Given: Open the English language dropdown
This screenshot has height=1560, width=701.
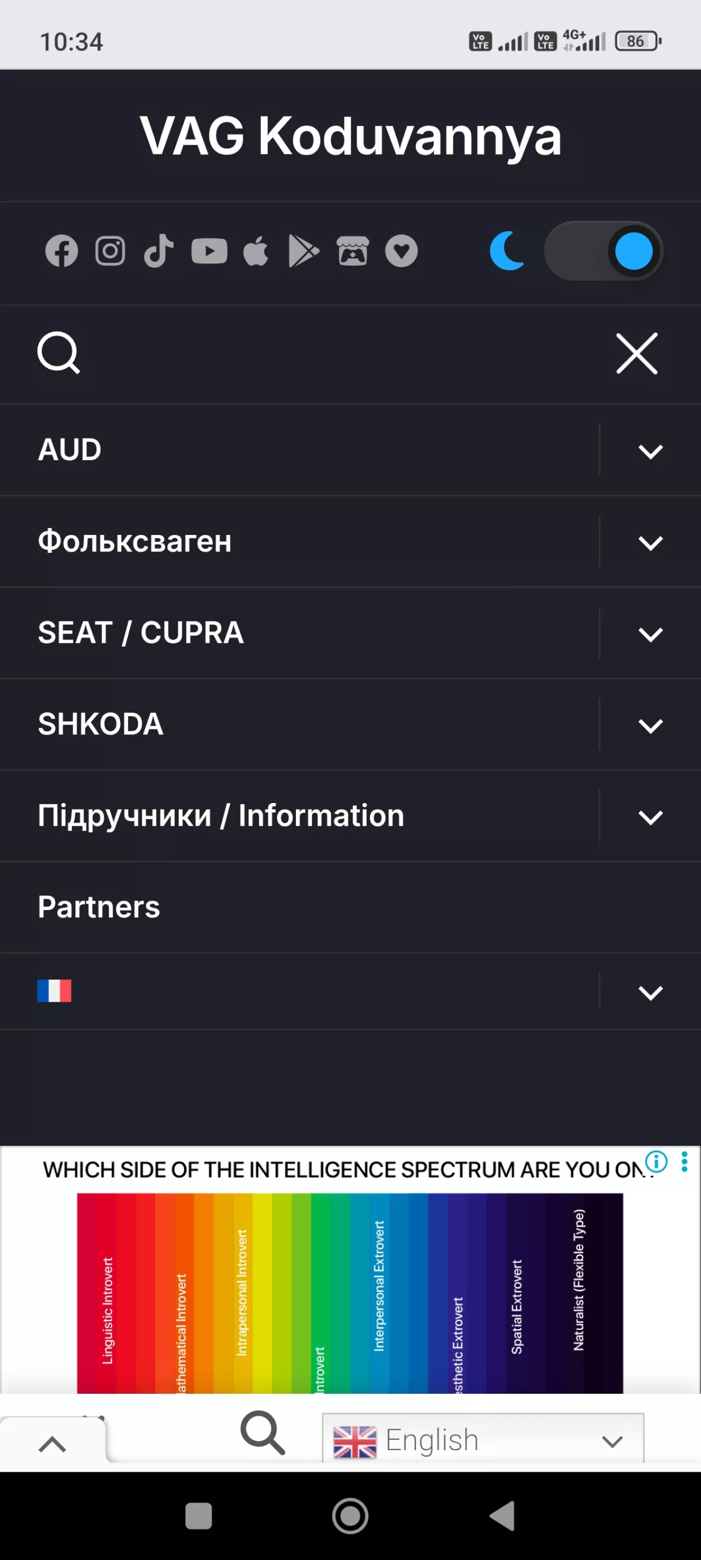Looking at the screenshot, I should click(482, 1440).
